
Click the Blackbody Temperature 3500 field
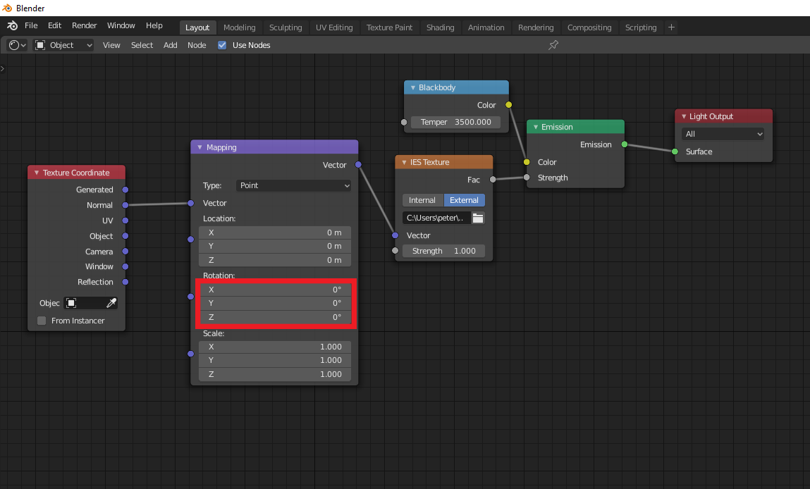click(x=455, y=123)
